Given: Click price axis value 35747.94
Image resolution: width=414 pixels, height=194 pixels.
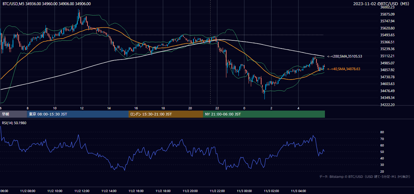Looking at the screenshot, I should click(387, 21).
